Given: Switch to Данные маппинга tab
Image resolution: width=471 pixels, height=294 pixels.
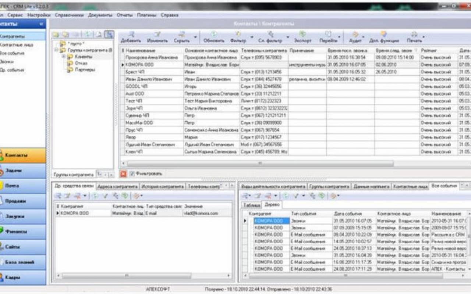Looking at the screenshot, I should [371, 186].
